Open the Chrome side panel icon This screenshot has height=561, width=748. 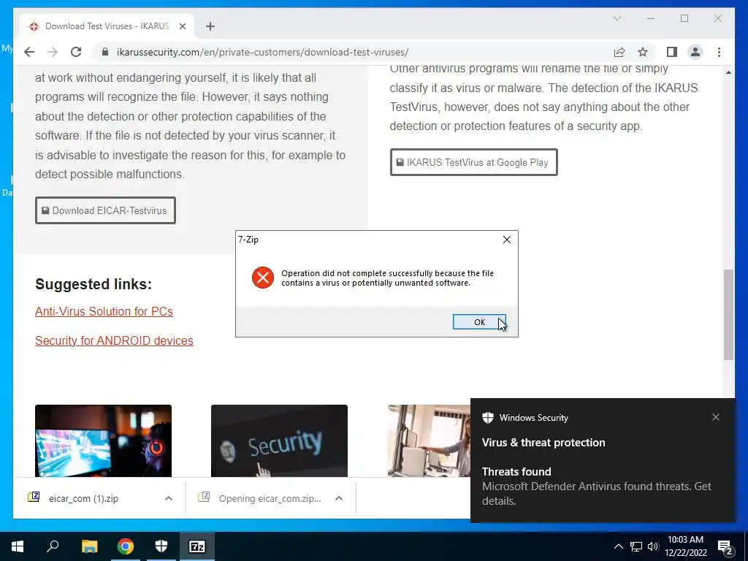click(x=672, y=52)
